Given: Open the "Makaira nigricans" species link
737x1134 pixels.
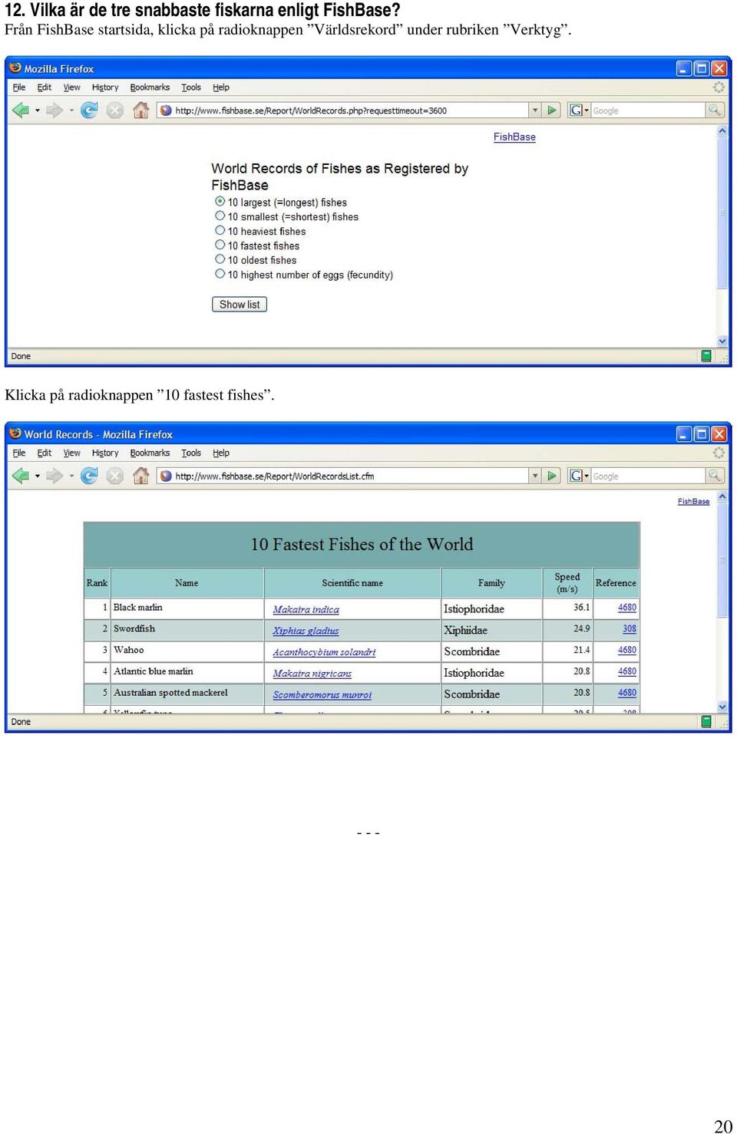Looking at the screenshot, I should [x=312, y=674].
